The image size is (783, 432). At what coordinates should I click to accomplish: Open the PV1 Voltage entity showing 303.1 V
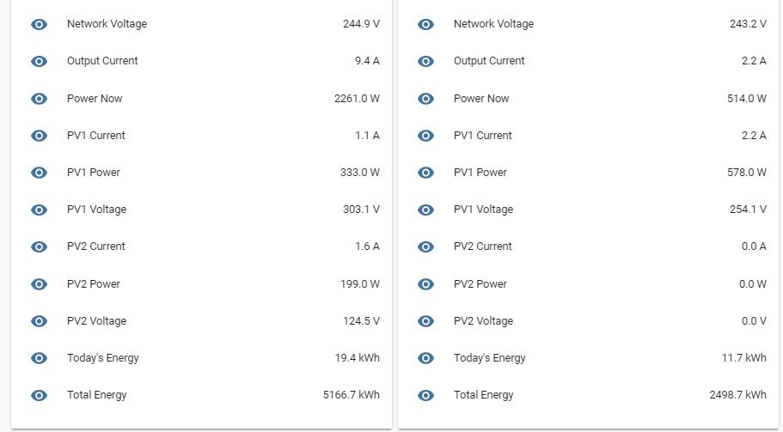pos(96,210)
